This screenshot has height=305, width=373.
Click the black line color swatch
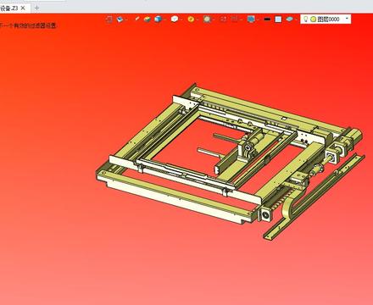267,19
